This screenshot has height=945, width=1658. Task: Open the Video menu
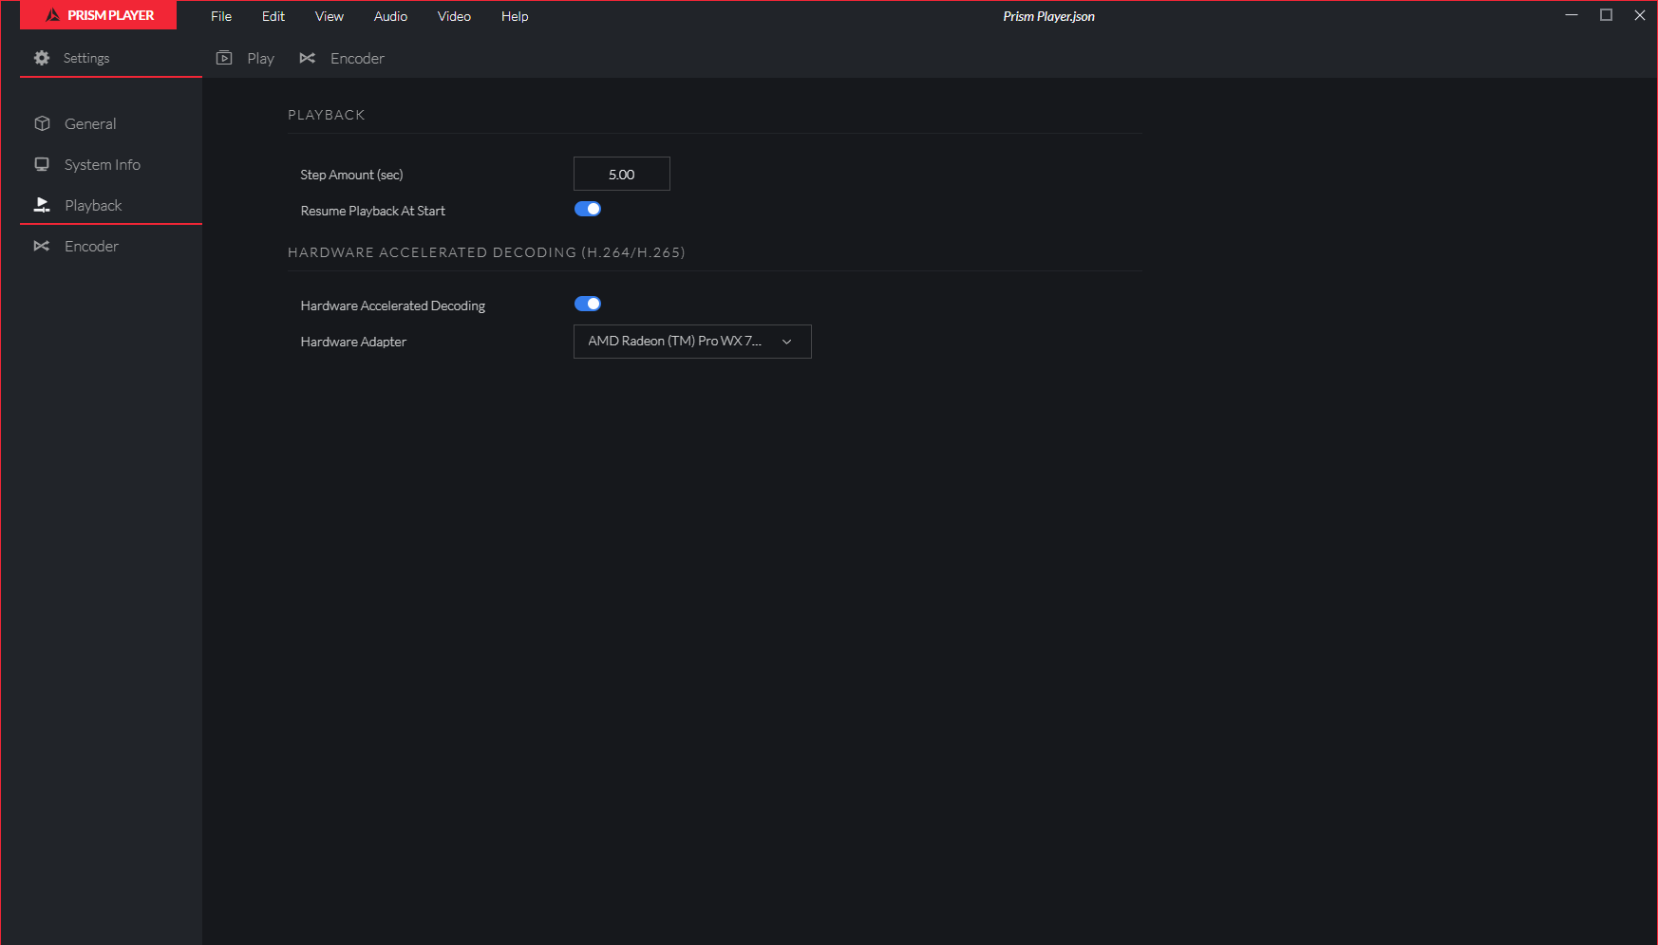pyautogui.click(x=454, y=16)
